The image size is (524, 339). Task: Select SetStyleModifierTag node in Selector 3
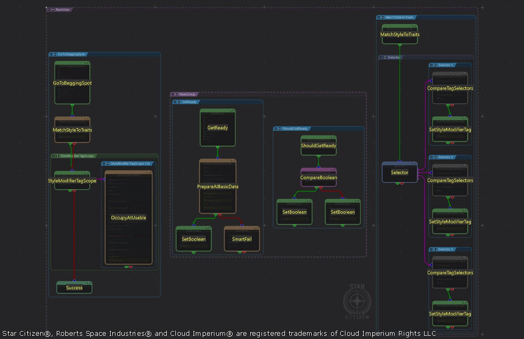pyautogui.click(x=450, y=314)
